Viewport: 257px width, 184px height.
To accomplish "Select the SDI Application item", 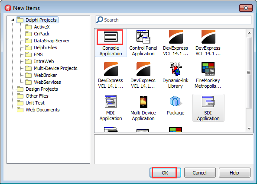I will tap(208, 108).
